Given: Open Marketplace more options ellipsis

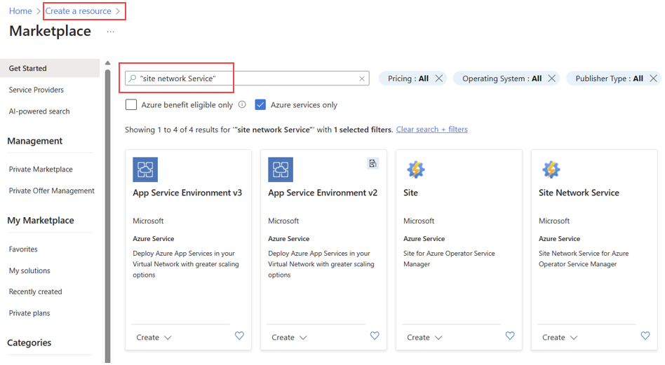Looking at the screenshot, I should click(x=110, y=32).
